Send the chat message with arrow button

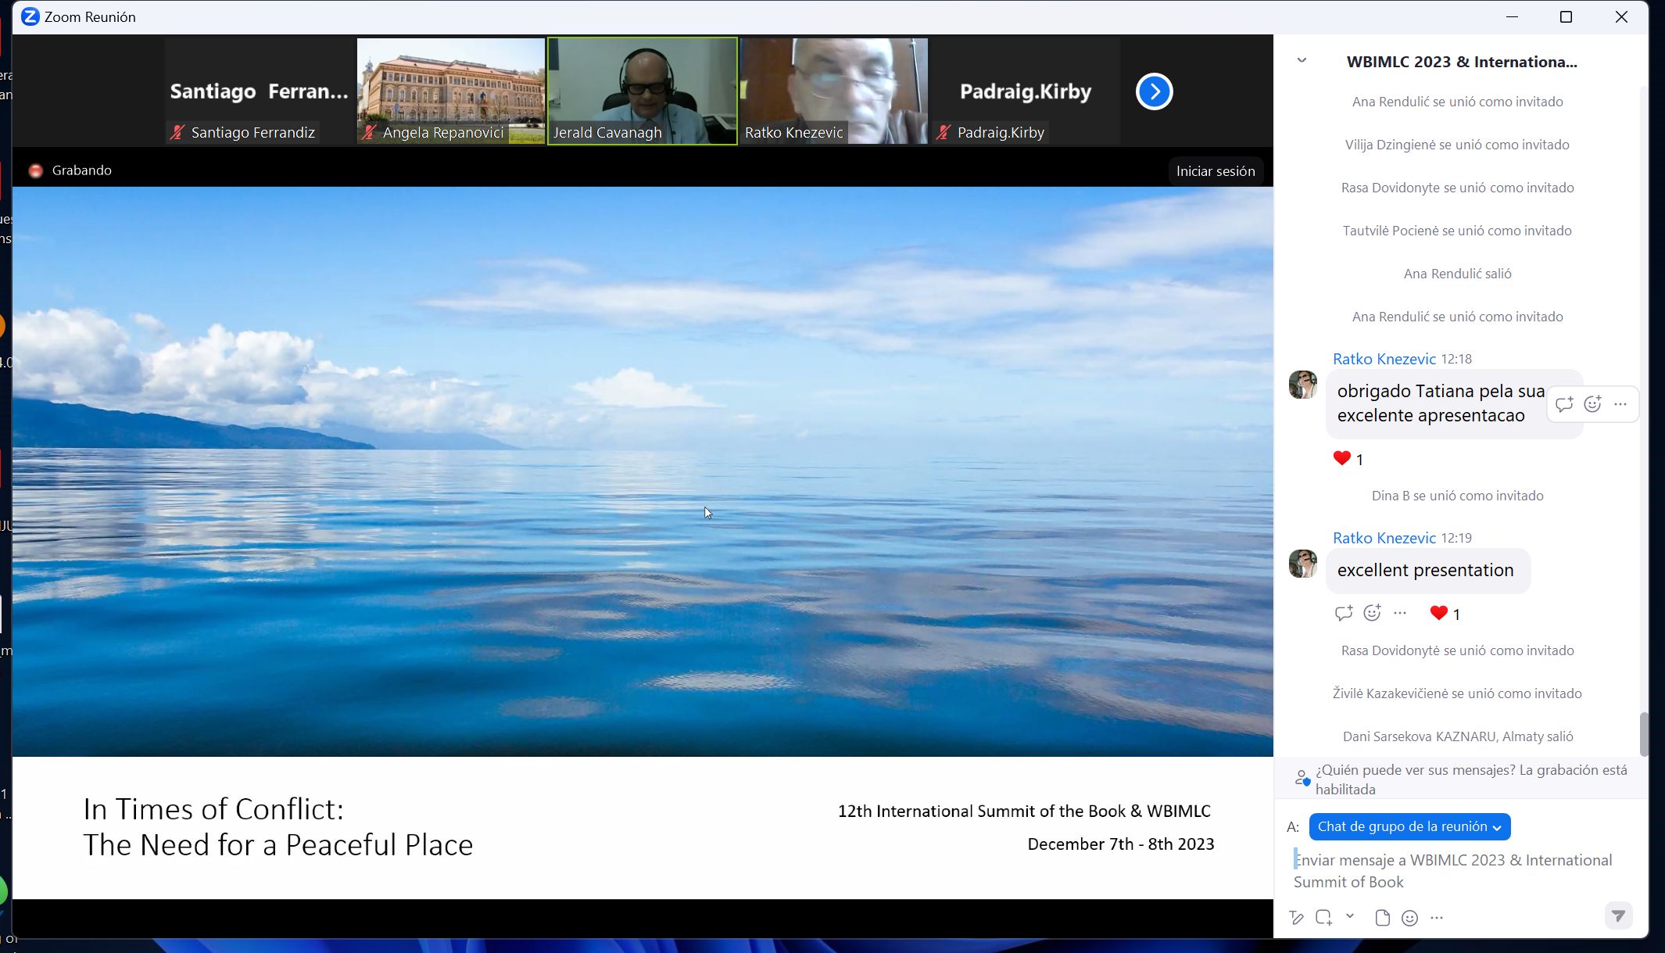coord(1618,915)
